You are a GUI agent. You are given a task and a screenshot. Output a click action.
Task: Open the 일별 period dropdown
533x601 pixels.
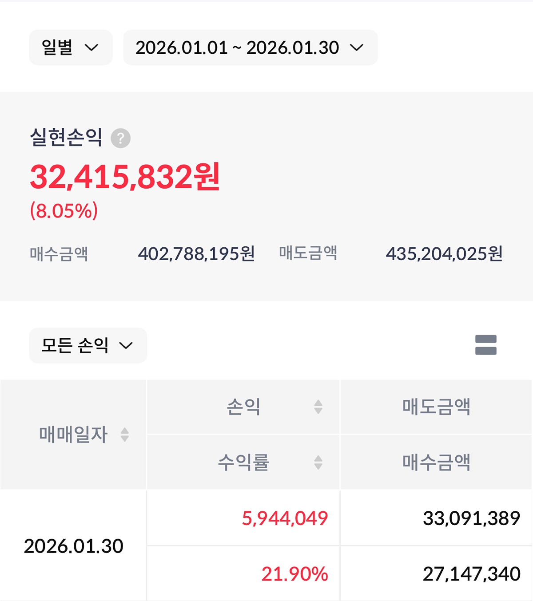click(71, 47)
